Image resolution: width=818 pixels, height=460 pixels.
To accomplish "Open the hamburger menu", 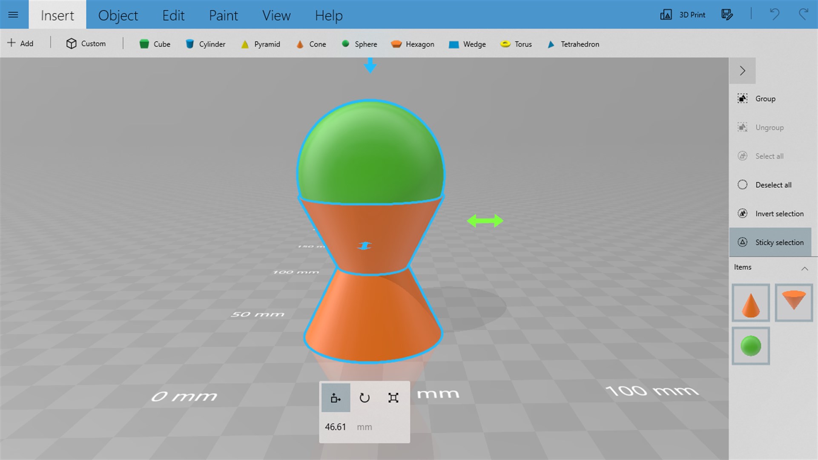I will point(14,14).
